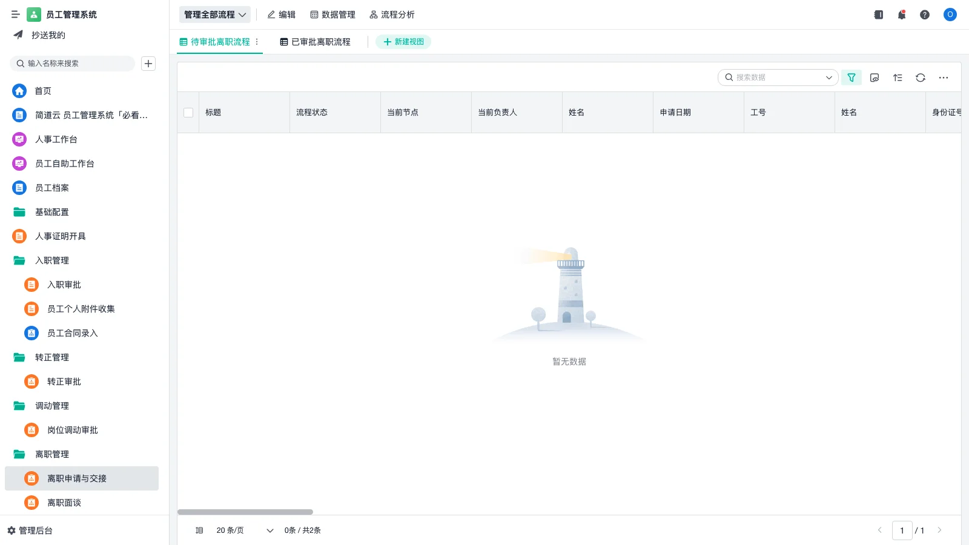Click the field visibility settings icon

coord(875,78)
